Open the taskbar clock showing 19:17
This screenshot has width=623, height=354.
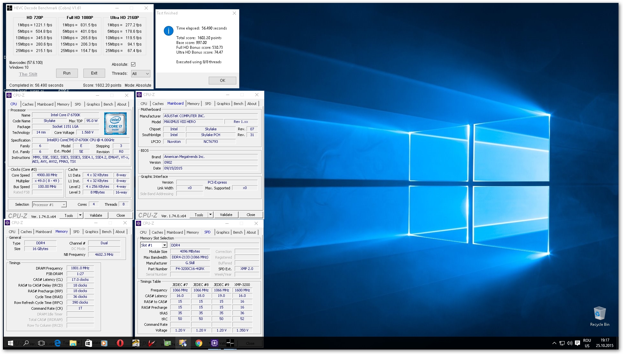tap(605, 343)
